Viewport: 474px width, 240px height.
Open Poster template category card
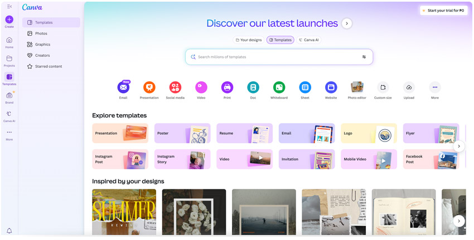point(182,133)
